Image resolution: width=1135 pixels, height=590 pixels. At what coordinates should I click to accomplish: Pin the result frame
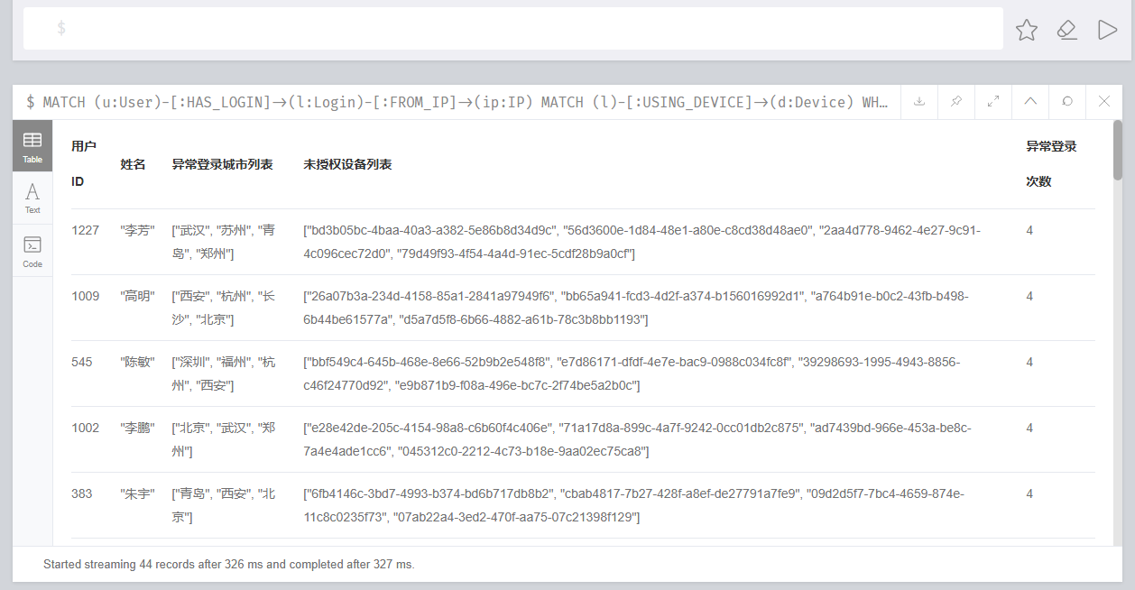(x=956, y=102)
